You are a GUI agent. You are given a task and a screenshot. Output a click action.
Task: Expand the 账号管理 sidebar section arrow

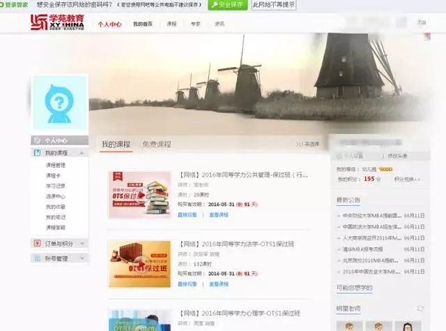[82, 258]
